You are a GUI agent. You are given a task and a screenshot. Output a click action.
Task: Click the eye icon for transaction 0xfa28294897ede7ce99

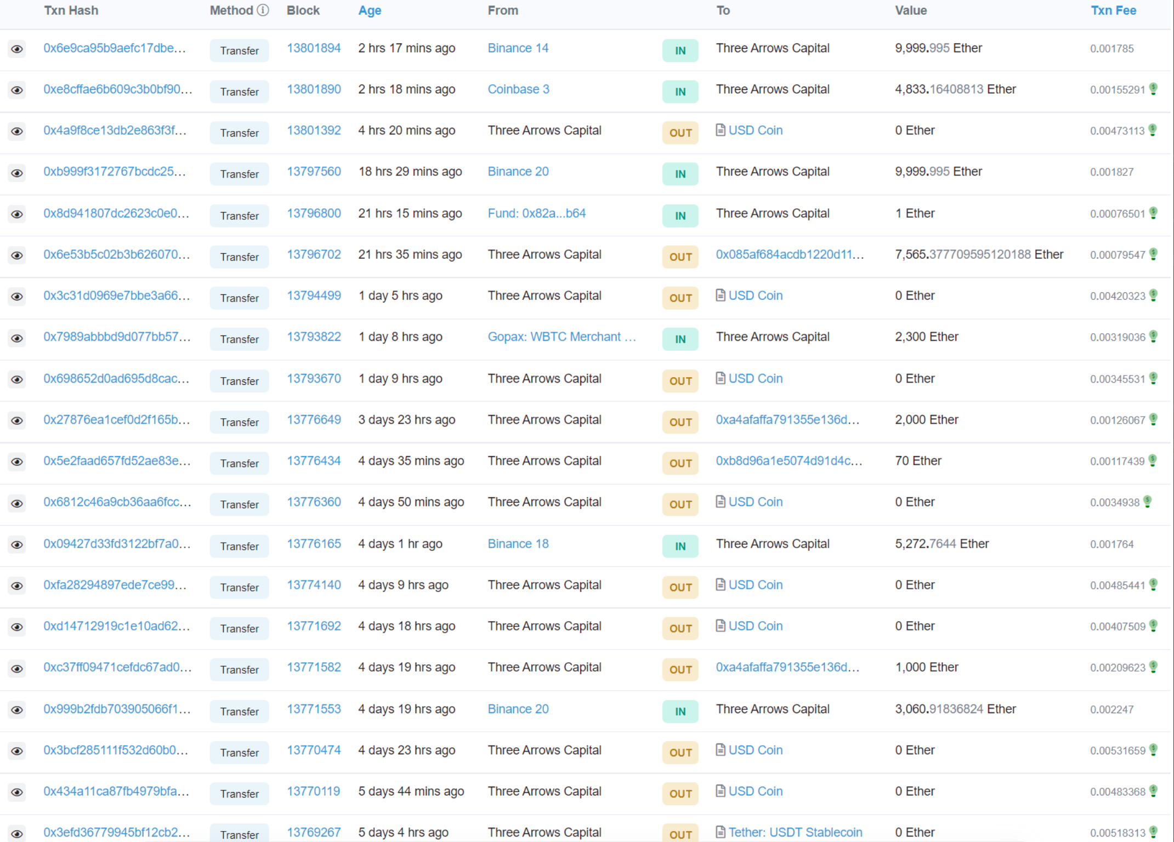pos(17,586)
